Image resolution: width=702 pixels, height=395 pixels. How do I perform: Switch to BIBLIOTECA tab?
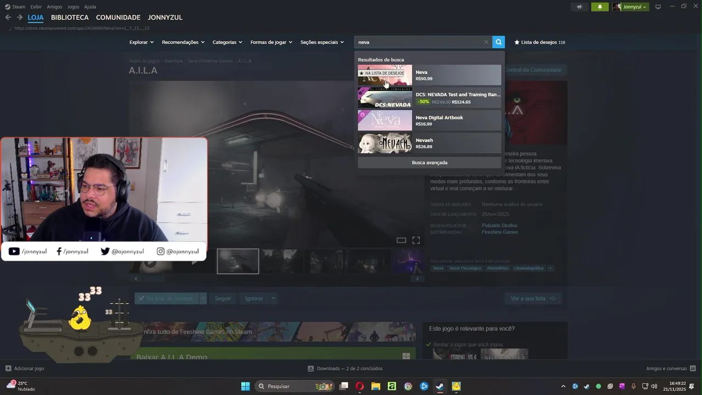(70, 18)
